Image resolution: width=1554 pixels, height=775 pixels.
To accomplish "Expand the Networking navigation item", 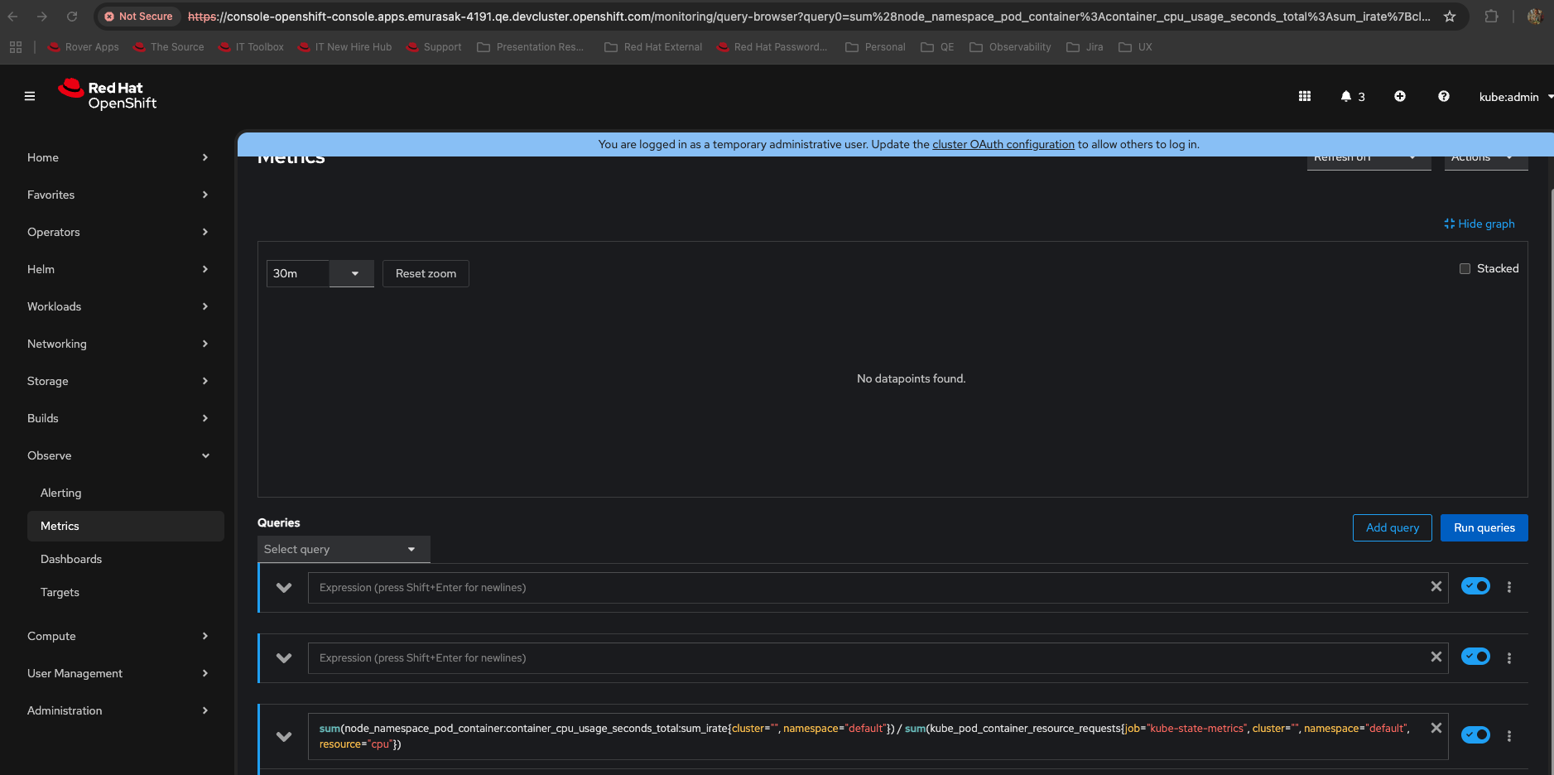I will click(118, 344).
